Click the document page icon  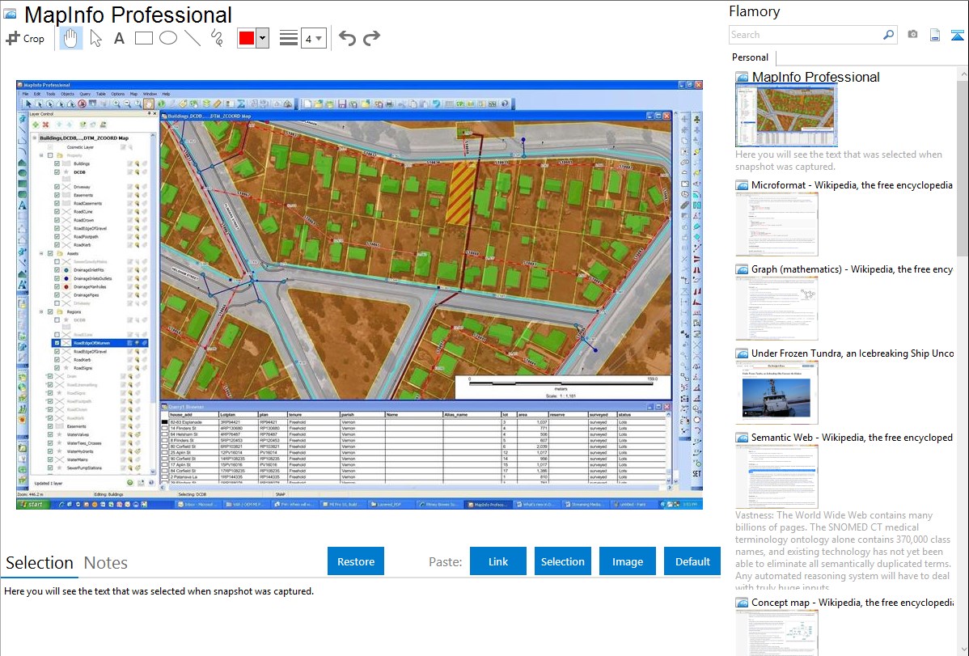point(935,35)
